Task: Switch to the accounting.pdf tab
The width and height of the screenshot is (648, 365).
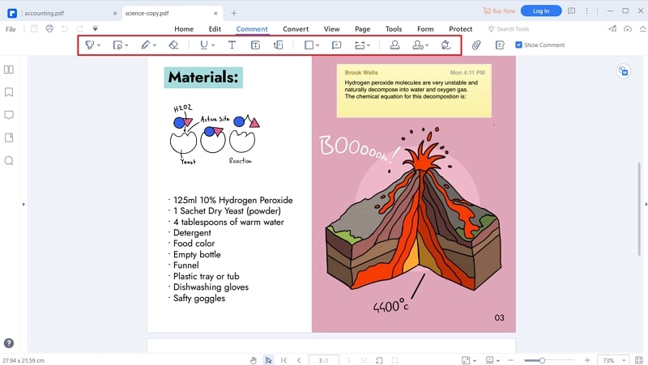Action: coord(68,13)
